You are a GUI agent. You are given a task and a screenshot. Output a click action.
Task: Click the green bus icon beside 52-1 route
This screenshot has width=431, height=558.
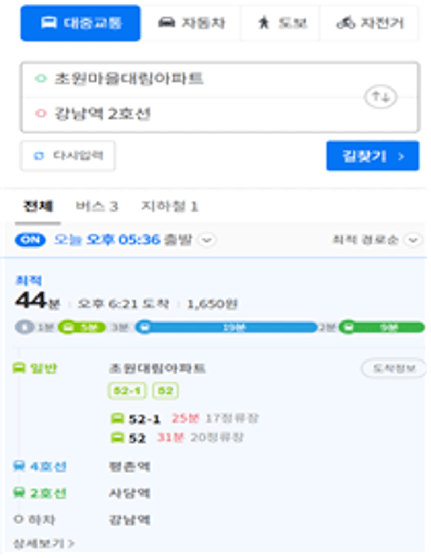coord(117,418)
